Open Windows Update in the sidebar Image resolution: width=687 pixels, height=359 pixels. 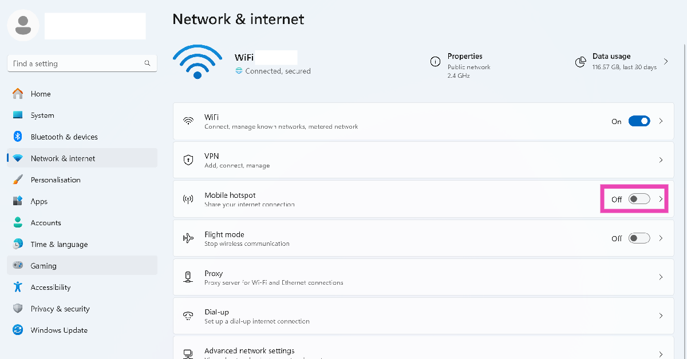[59, 330]
